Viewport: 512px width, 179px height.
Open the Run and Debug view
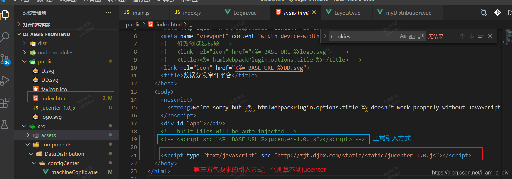click(x=5, y=81)
